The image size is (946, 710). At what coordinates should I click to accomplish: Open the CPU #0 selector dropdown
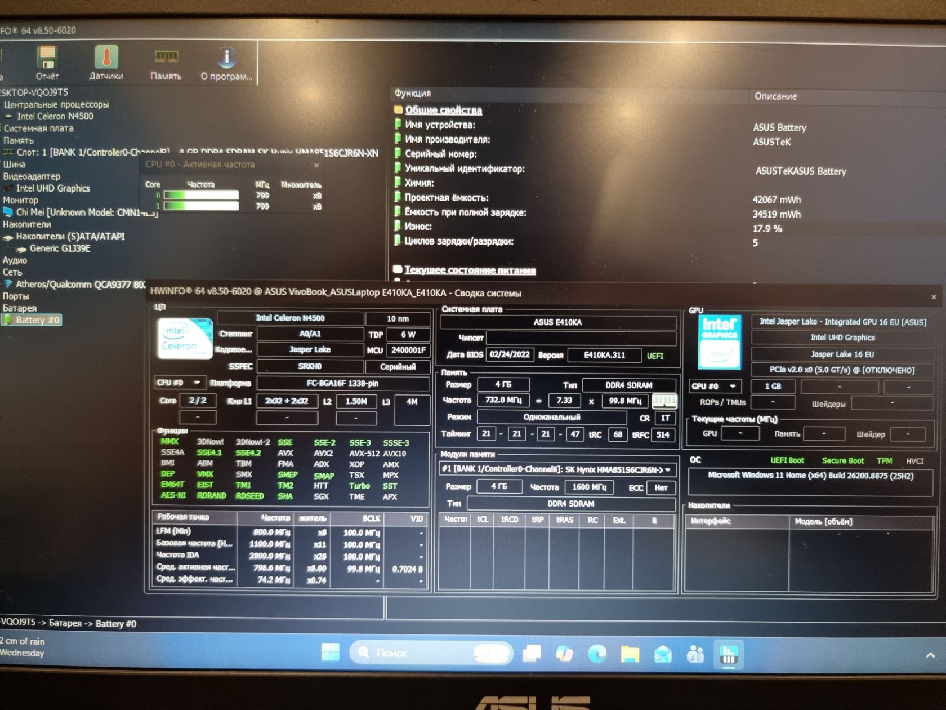(x=180, y=383)
